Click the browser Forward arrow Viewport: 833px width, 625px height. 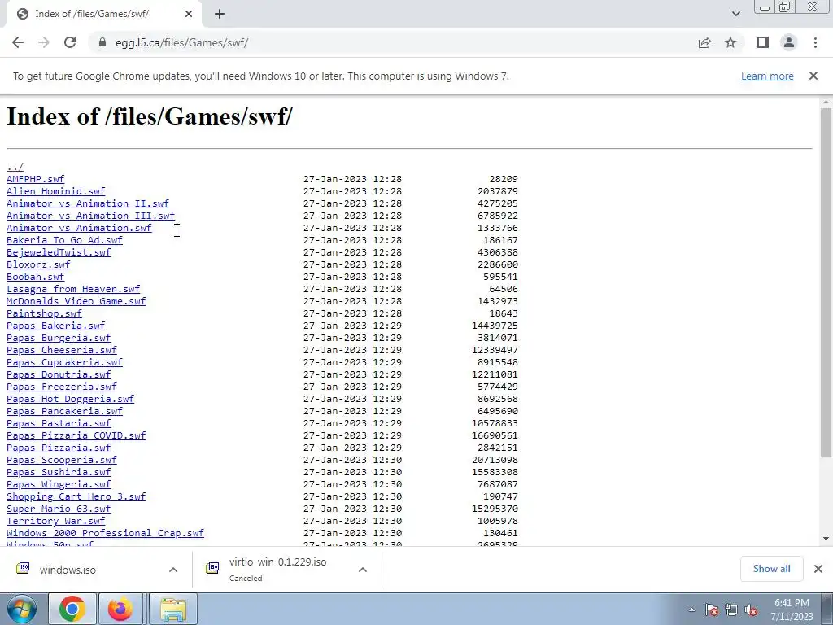[44, 42]
